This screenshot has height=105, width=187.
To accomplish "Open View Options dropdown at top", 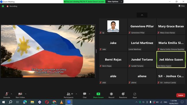I will (x=115, y=2).
